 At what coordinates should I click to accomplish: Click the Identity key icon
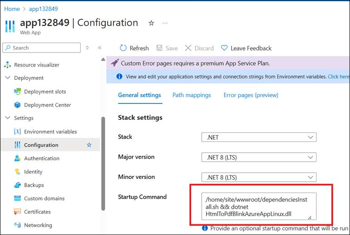point(18,172)
